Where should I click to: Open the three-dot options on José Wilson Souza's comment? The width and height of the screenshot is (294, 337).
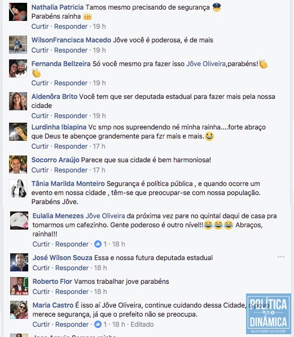(x=281, y=257)
